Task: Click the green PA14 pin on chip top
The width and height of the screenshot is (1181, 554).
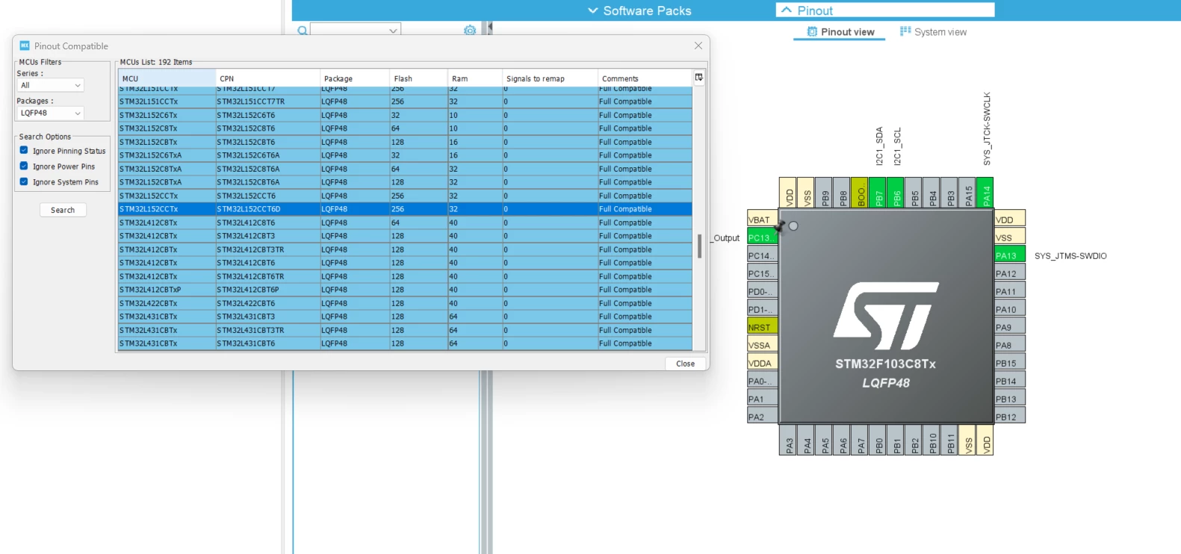Action: click(986, 193)
